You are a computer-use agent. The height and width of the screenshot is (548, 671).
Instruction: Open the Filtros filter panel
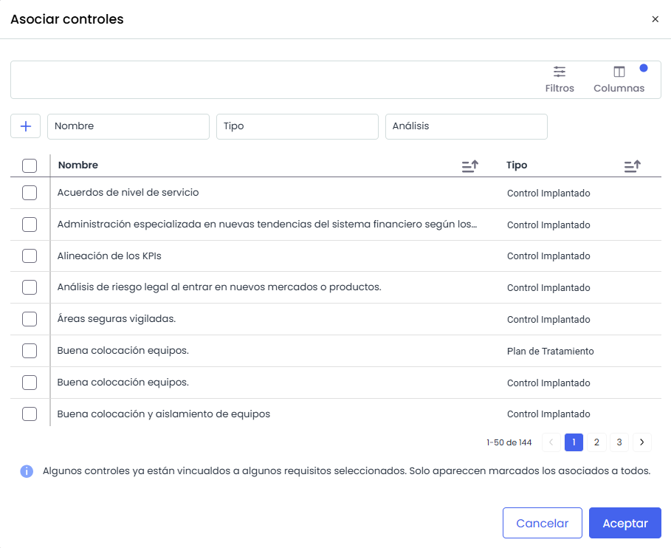coord(560,79)
